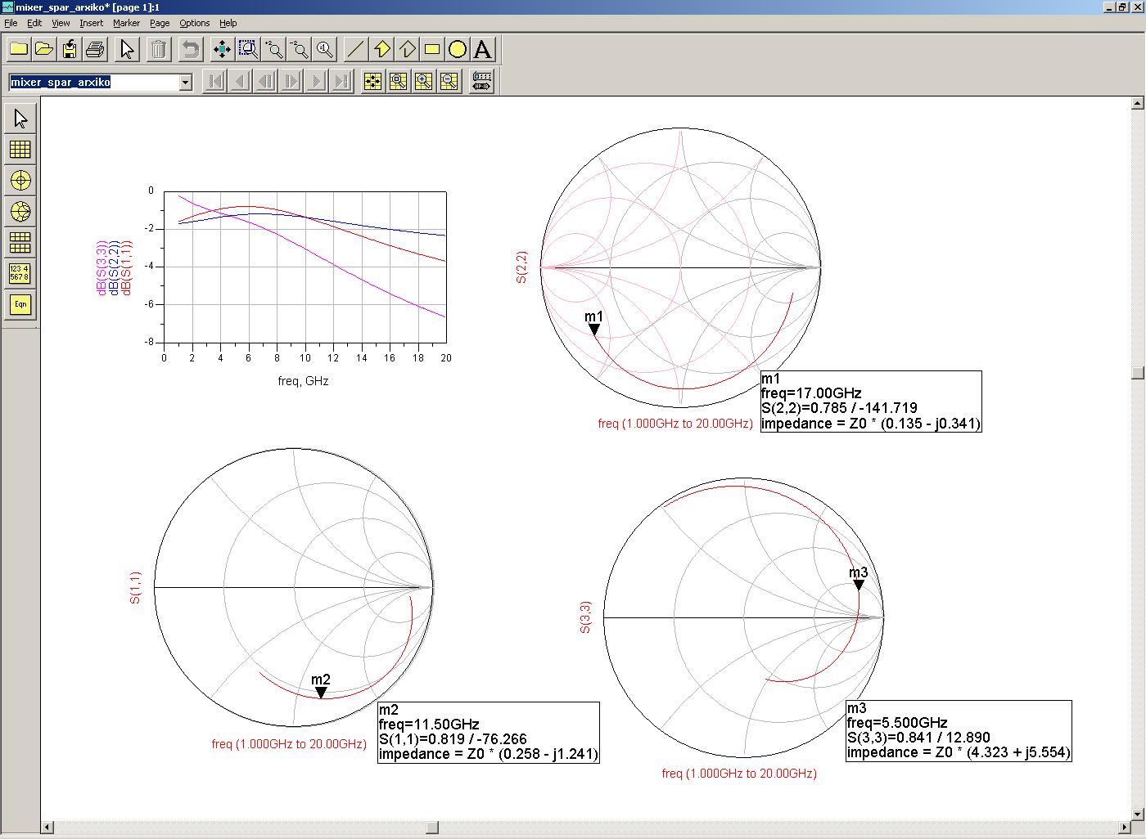1146x839 pixels.
Task: Activate the text tool marked A
Action: (483, 49)
